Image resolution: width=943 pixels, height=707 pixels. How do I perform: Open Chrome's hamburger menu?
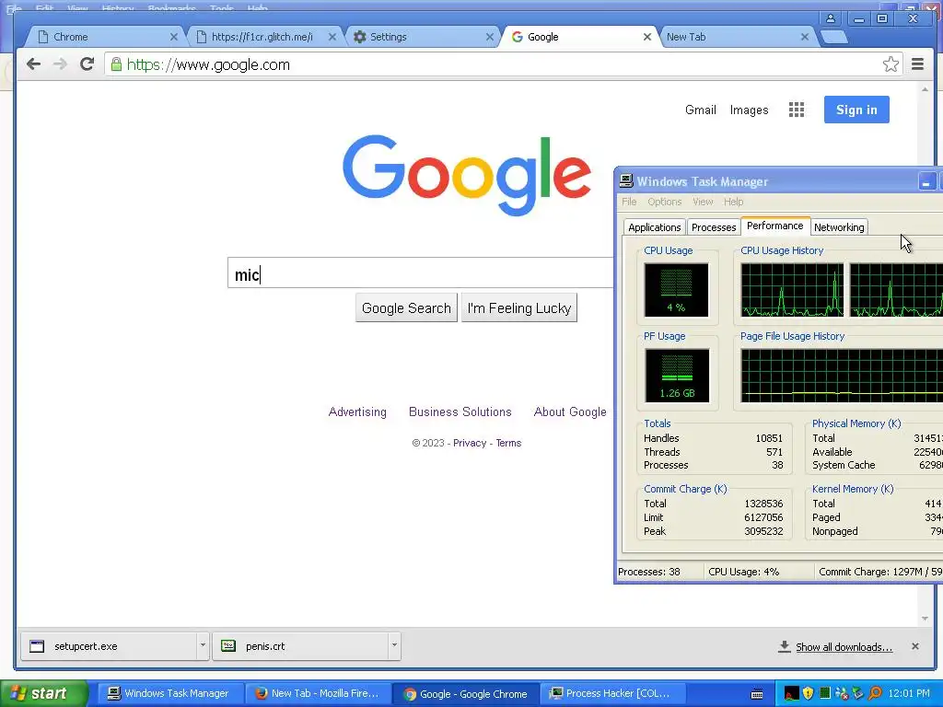click(918, 64)
